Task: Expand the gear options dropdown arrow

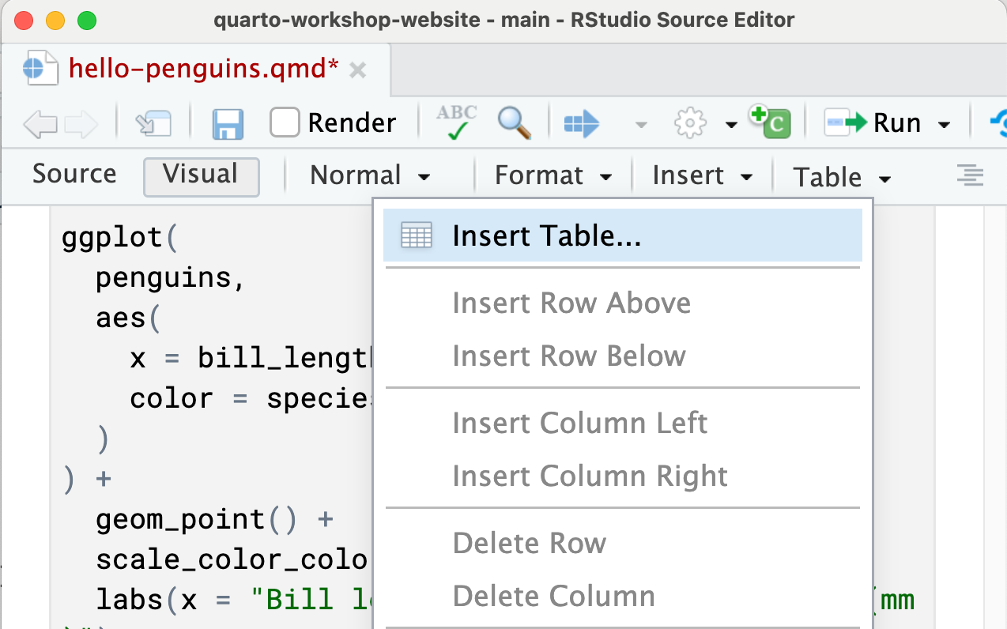Action: click(x=732, y=124)
